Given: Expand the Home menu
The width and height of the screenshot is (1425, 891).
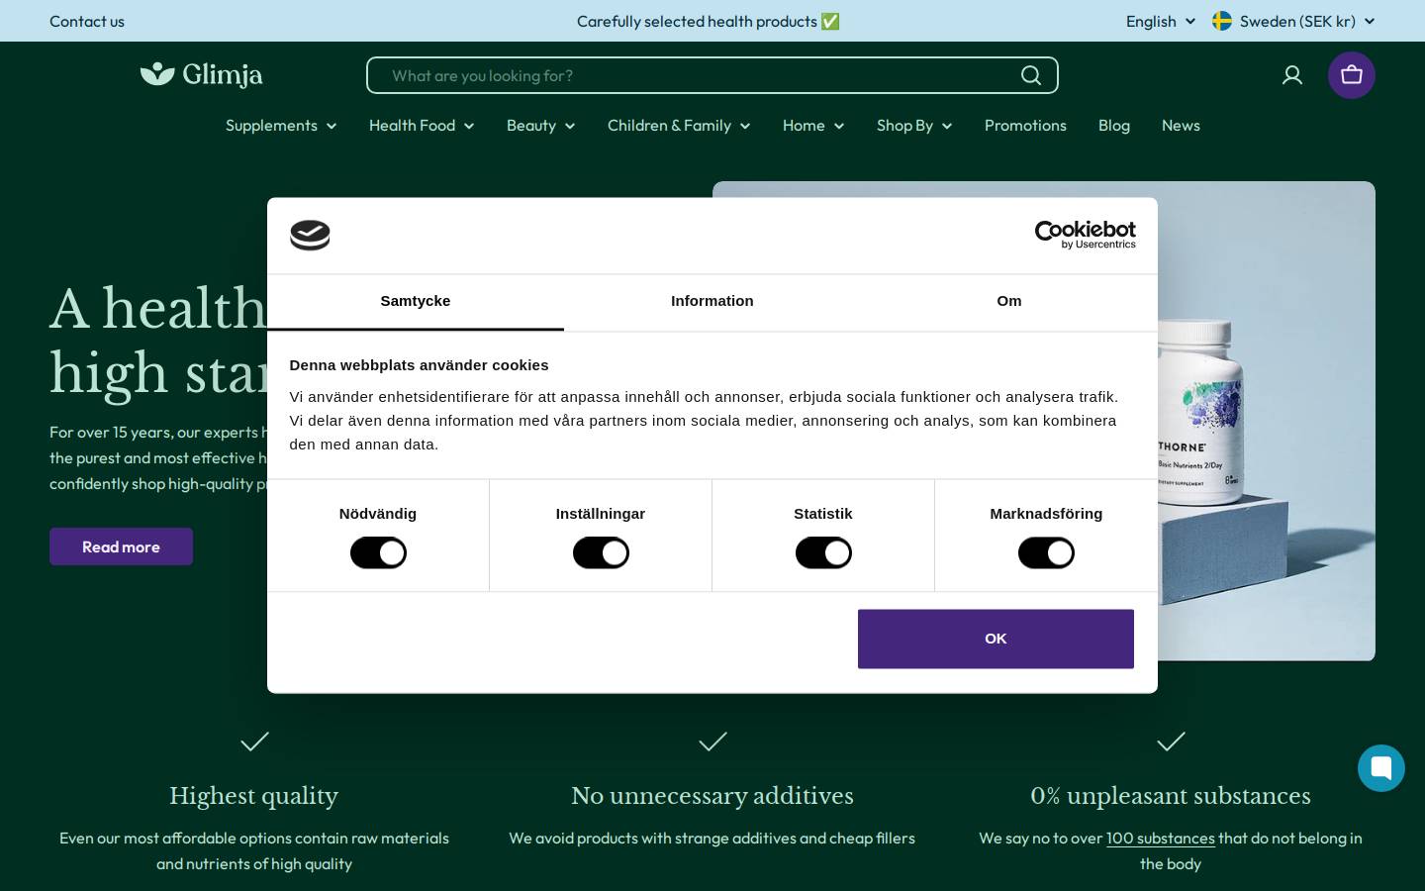Looking at the screenshot, I should pyautogui.click(x=813, y=126).
